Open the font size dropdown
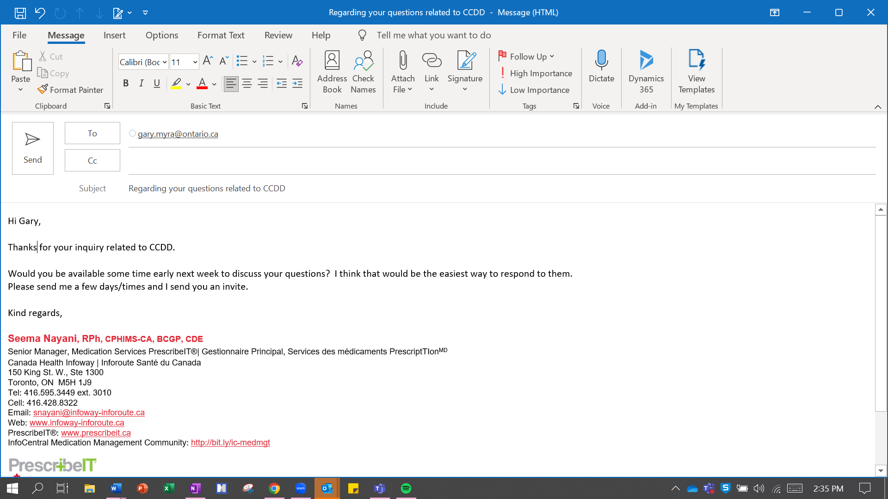 pos(195,62)
